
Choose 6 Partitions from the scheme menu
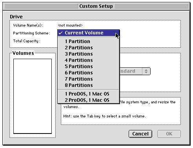click(x=89, y=73)
